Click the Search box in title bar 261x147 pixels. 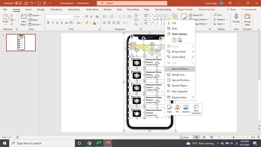point(132,3)
